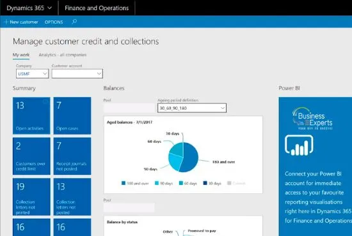This screenshot has height=236, width=352.
Task: Click the New customer button
Action: 21,22
